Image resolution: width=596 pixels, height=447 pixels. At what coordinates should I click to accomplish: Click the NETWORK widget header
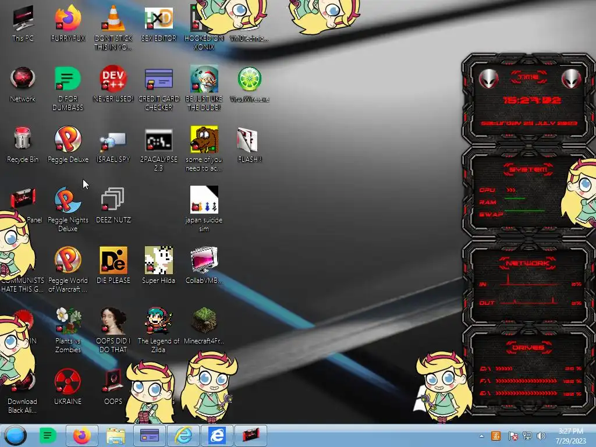(x=528, y=263)
